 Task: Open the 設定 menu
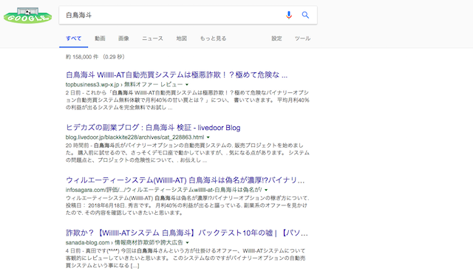(x=276, y=38)
